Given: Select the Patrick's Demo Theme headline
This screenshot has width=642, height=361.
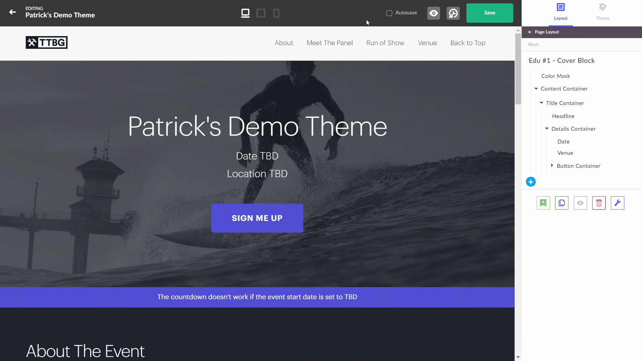Looking at the screenshot, I should pos(257,126).
